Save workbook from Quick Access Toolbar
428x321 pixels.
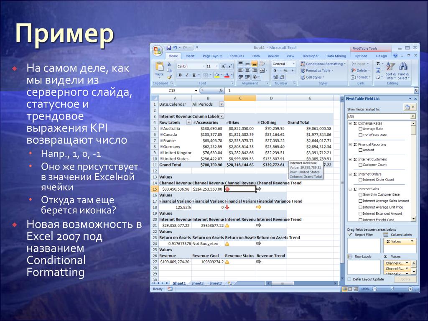tap(169, 48)
